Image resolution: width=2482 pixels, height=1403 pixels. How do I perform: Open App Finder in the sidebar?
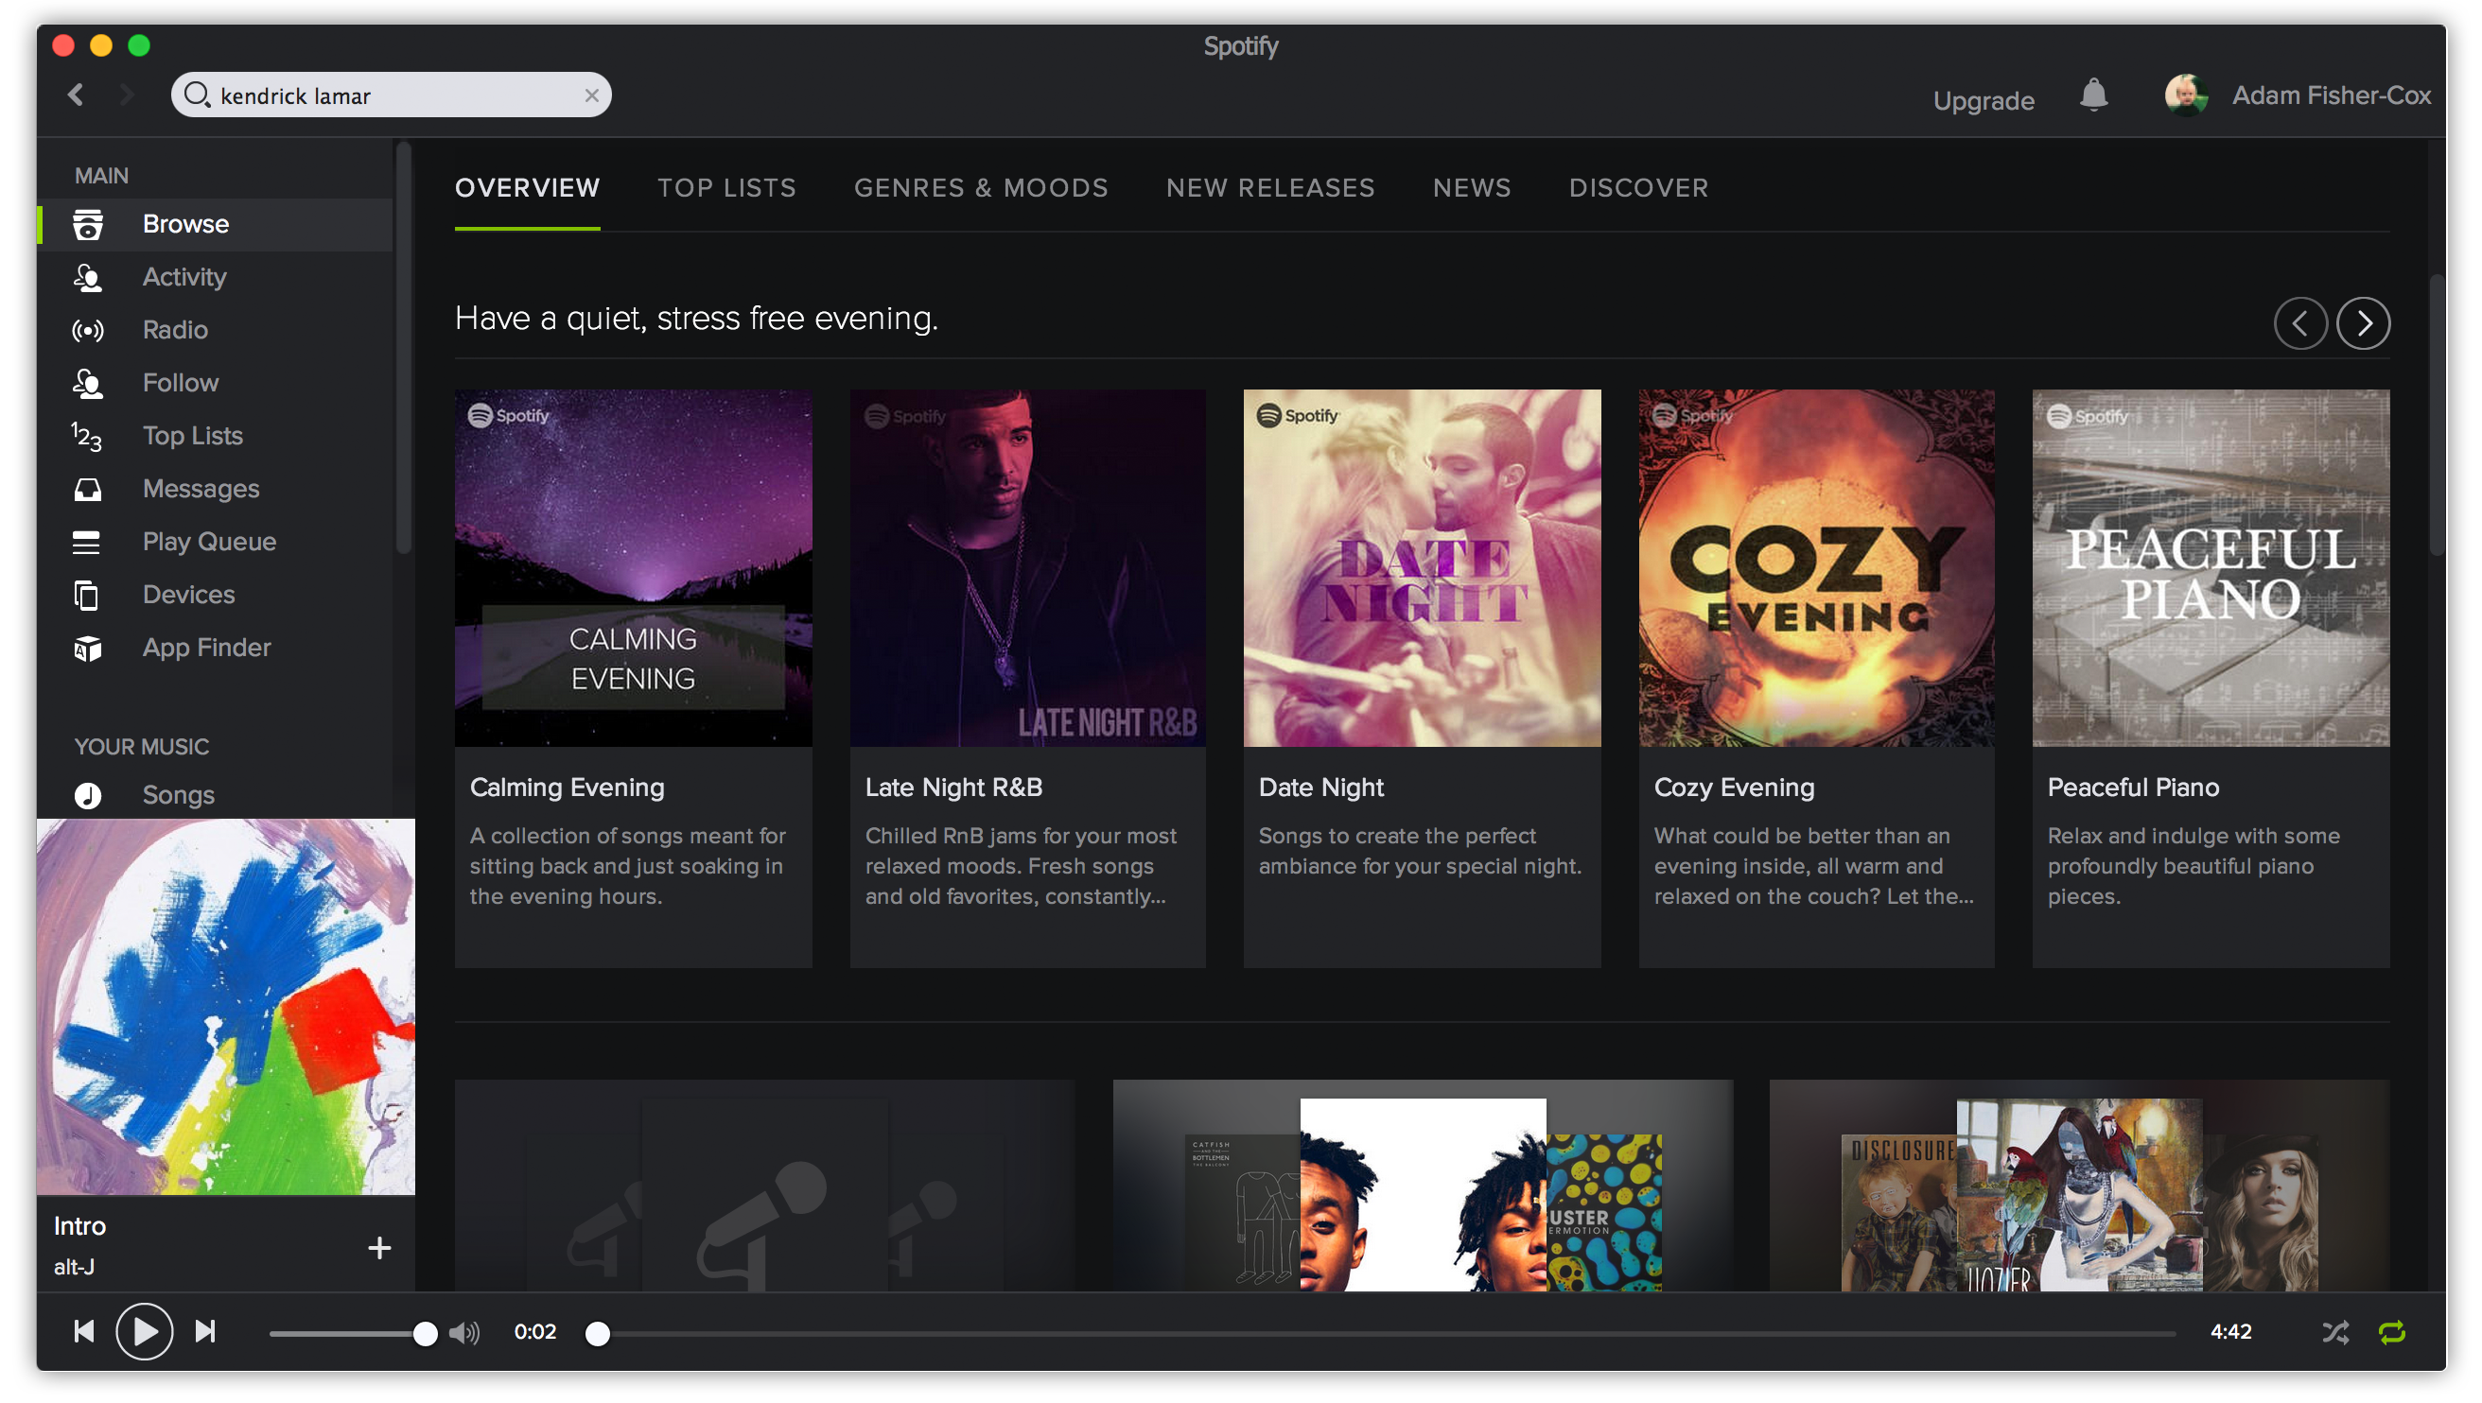[x=214, y=649]
